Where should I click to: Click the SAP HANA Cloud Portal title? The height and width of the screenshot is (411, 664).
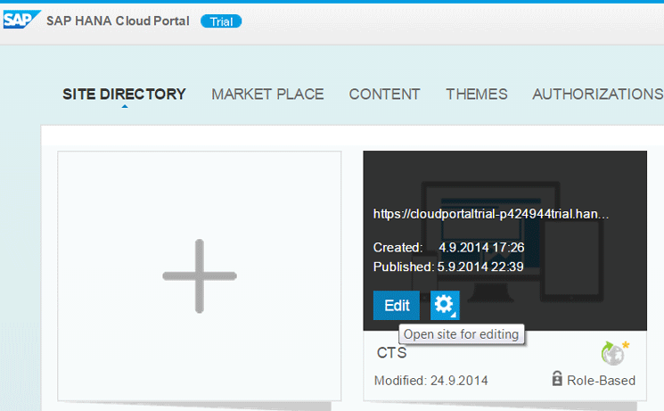pyautogui.click(x=118, y=21)
